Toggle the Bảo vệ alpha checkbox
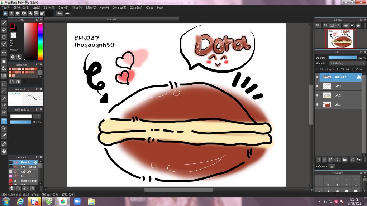Viewport: 367px width, 206px height. point(318,69)
